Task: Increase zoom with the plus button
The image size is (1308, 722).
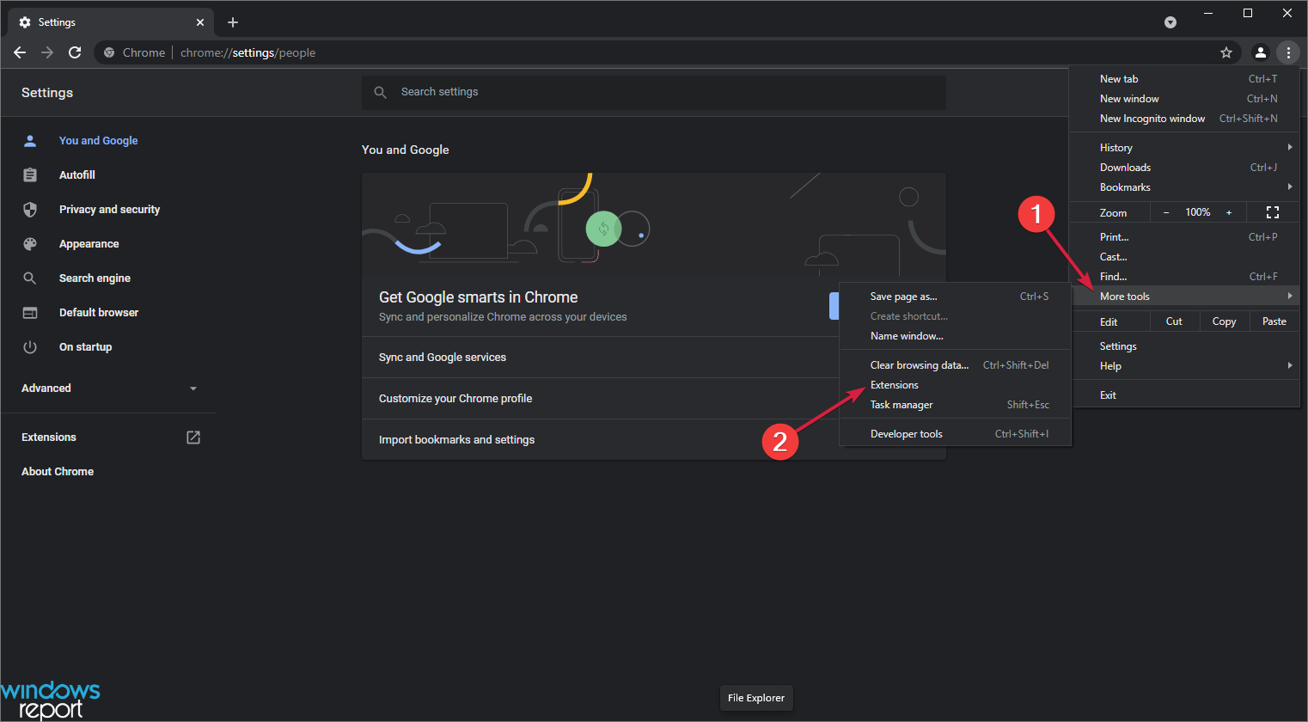Action: tap(1229, 212)
